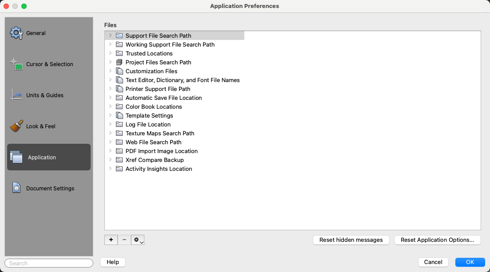Click the Units & Guides ruler icon

(x=16, y=95)
